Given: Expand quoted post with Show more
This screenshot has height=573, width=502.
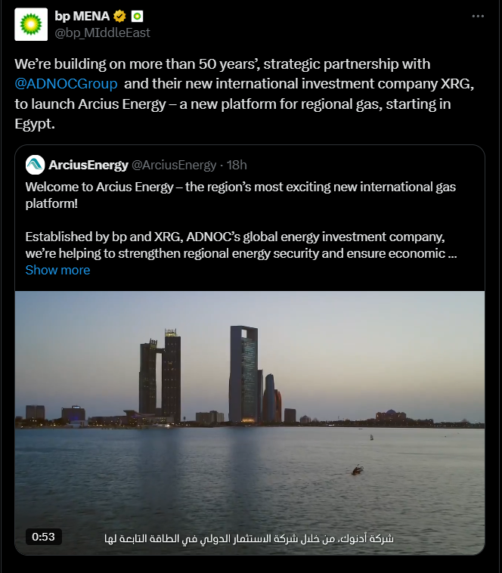Looking at the screenshot, I should coord(57,270).
